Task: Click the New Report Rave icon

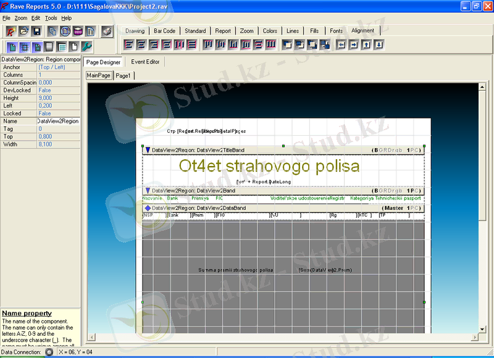Action: pyautogui.click(x=11, y=31)
